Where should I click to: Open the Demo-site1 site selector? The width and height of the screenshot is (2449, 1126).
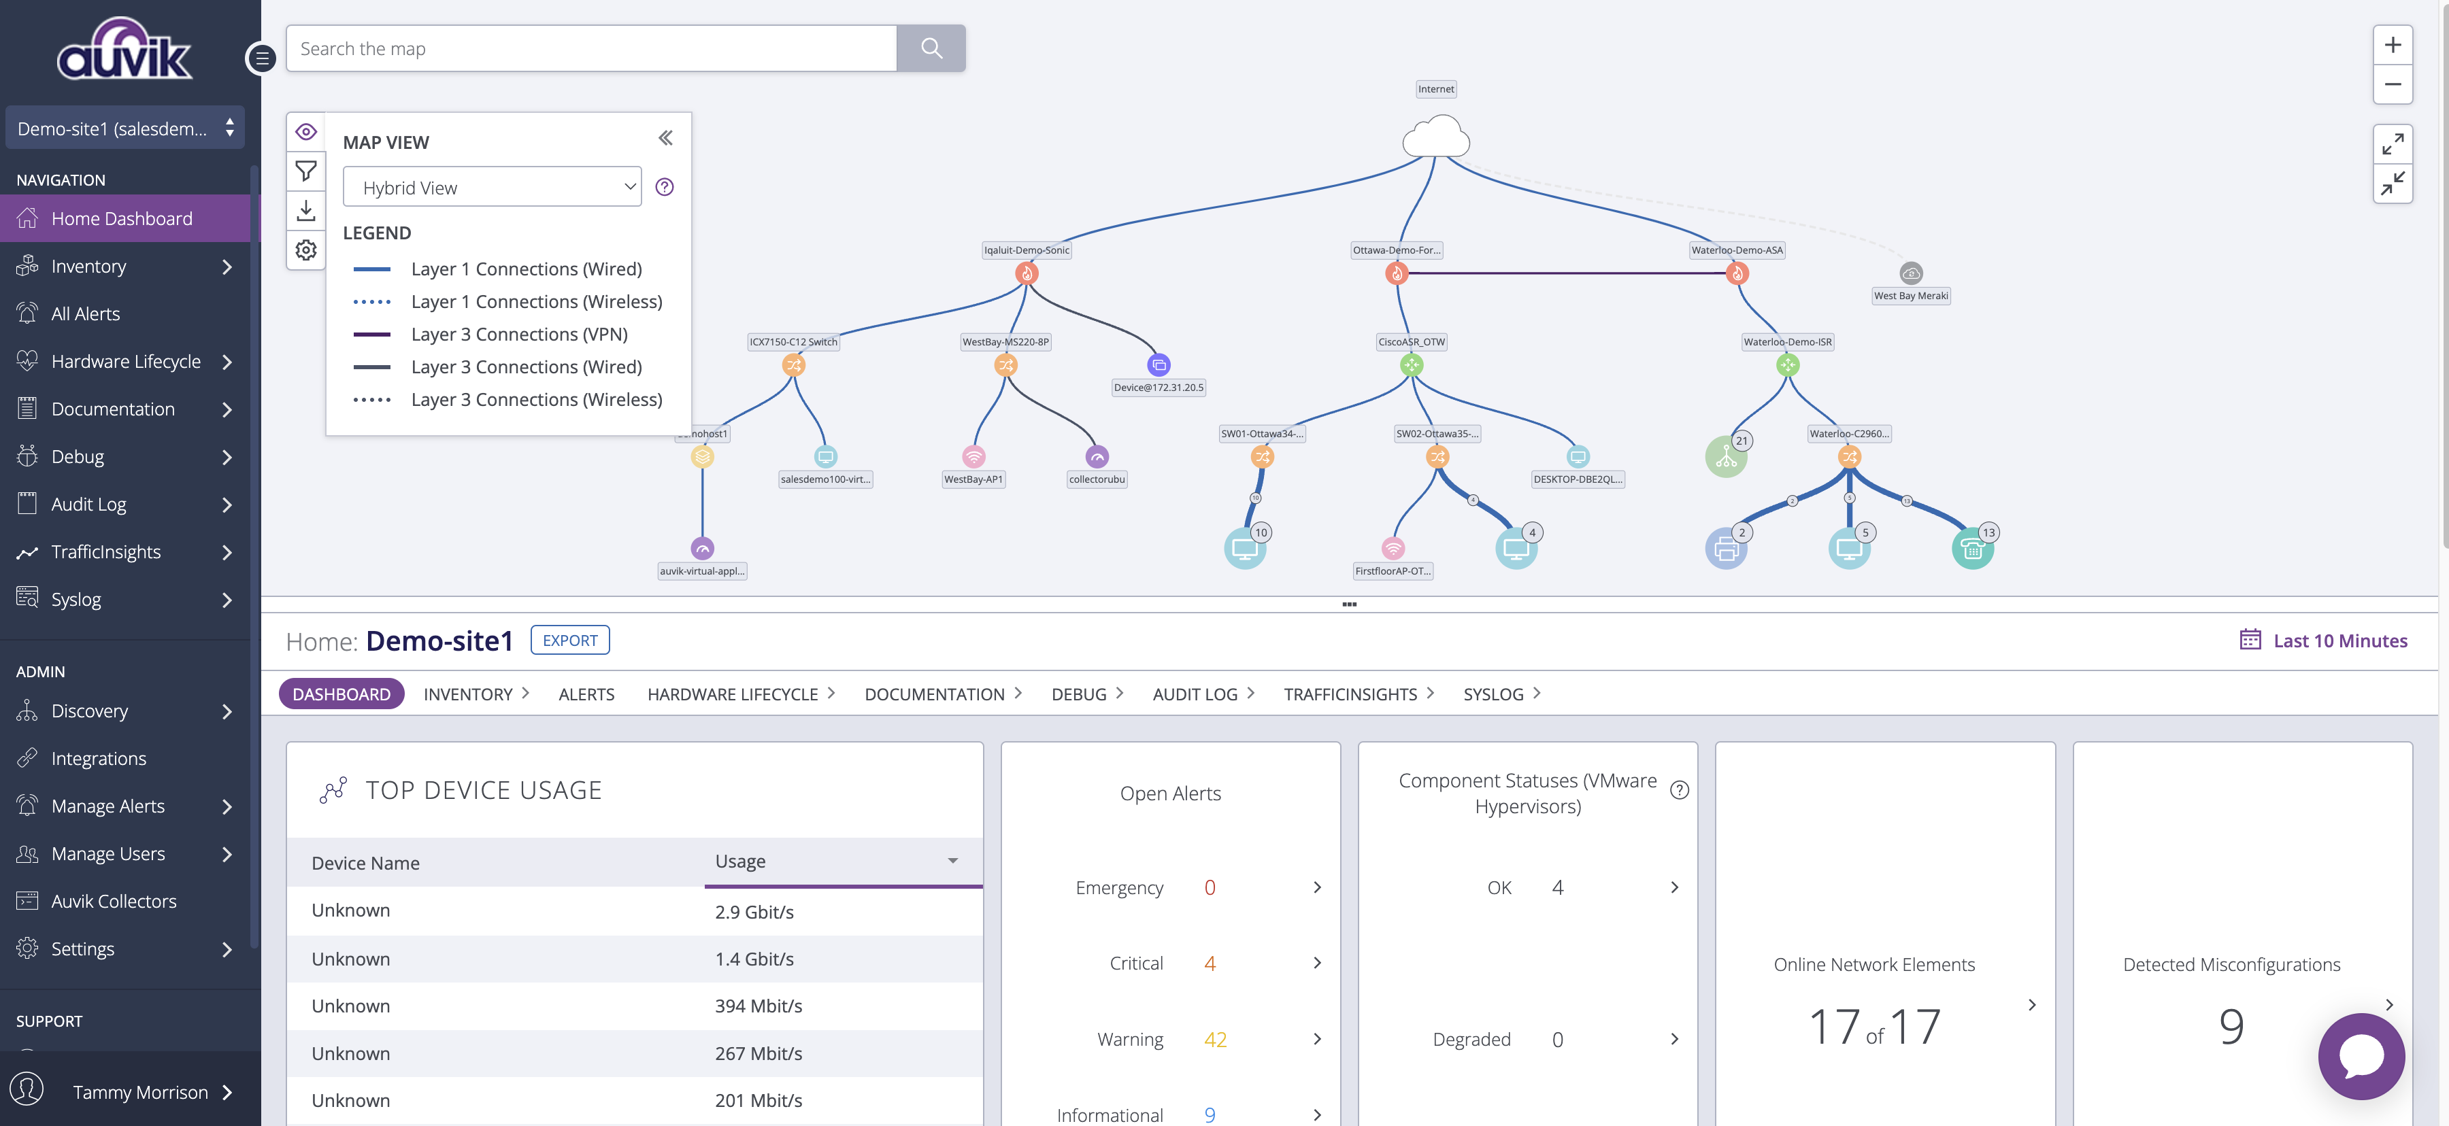[124, 129]
